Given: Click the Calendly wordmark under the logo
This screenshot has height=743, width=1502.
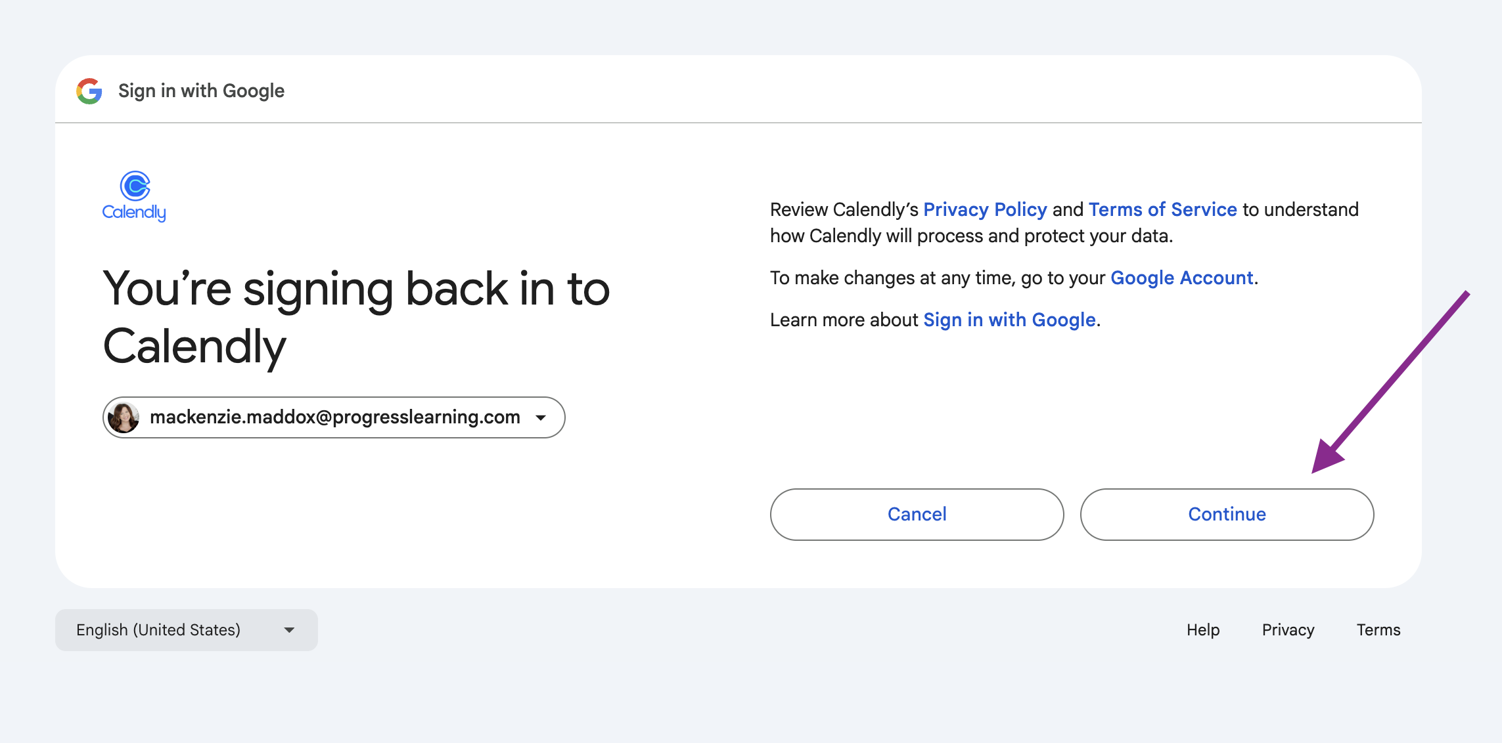Looking at the screenshot, I should point(134,212).
